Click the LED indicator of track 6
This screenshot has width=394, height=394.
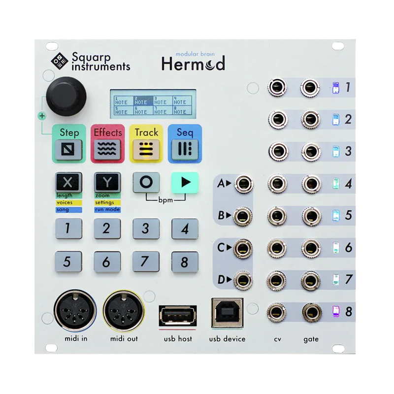tap(336, 248)
